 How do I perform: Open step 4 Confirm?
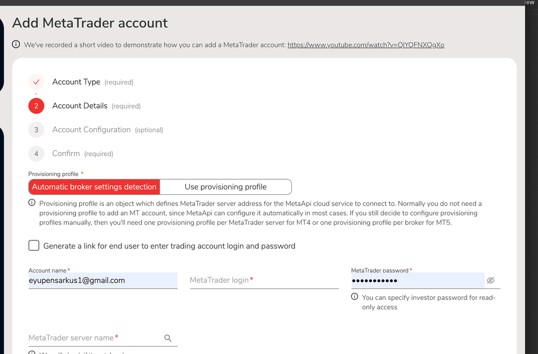pyautogui.click(x=66, y=153)
